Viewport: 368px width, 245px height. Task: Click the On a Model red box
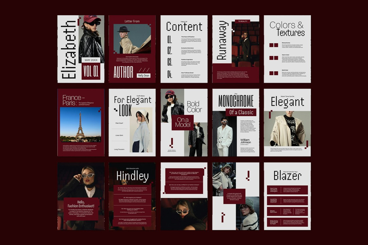pos(182,123)
